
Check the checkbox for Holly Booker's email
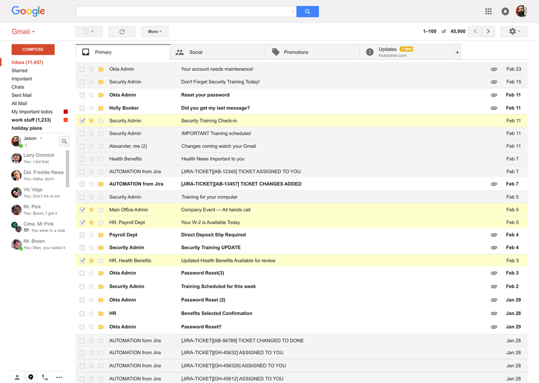(x=82, y=107)
